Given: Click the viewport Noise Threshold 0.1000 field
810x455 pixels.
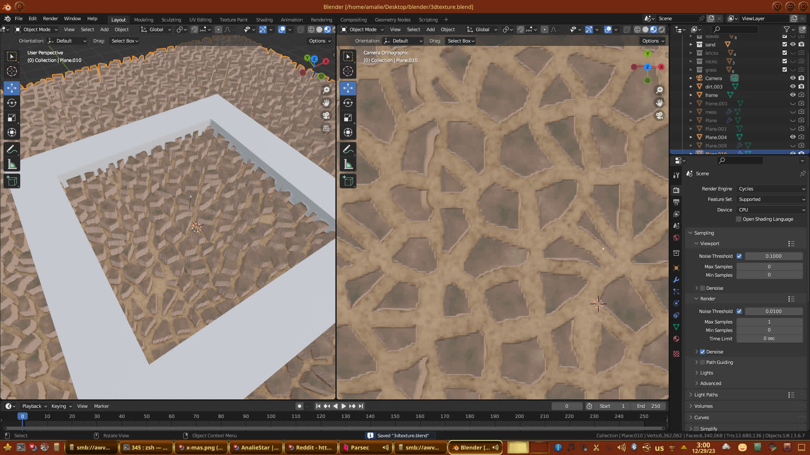Looking at the screenshot, I should (773, 256).
